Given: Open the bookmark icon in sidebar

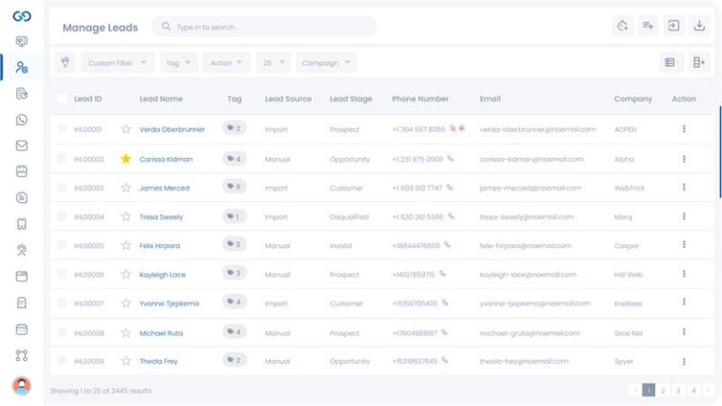Looking at the screenshot, I should (22, 225).
